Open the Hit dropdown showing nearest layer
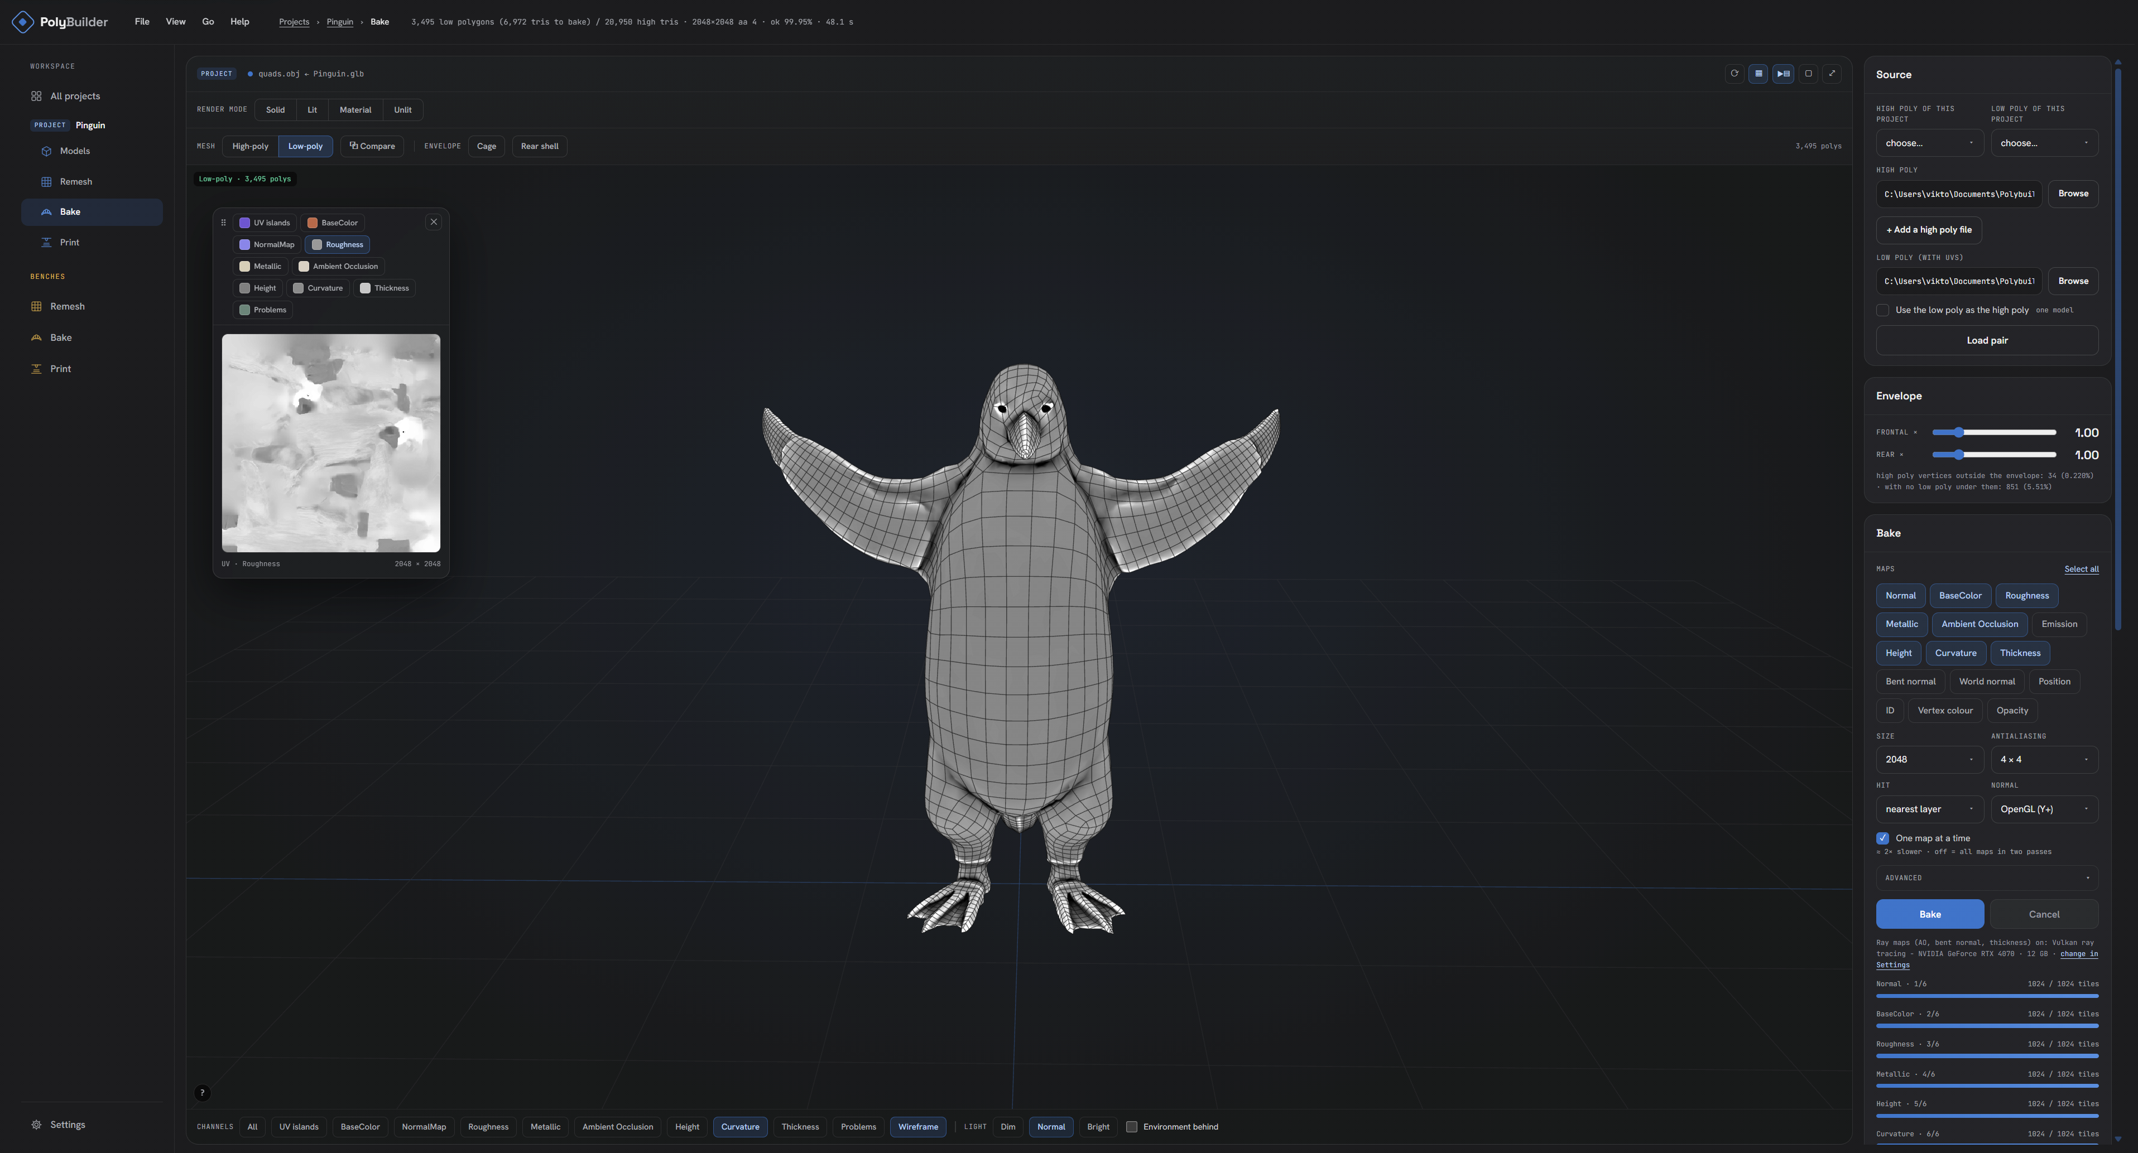2138x1153 pixels. [x=1930, y=809]
